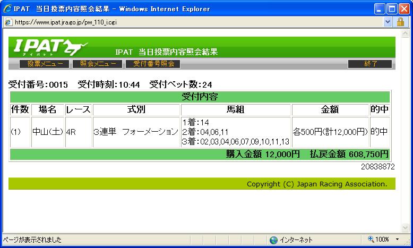
Task: Click the page icon beside the URL
Action: pyautogui.click(x=8, y=22)
